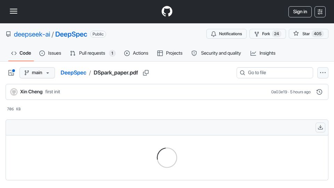
Task: Open commit hash 0a03e19
Action: click(x=279, y=92)
